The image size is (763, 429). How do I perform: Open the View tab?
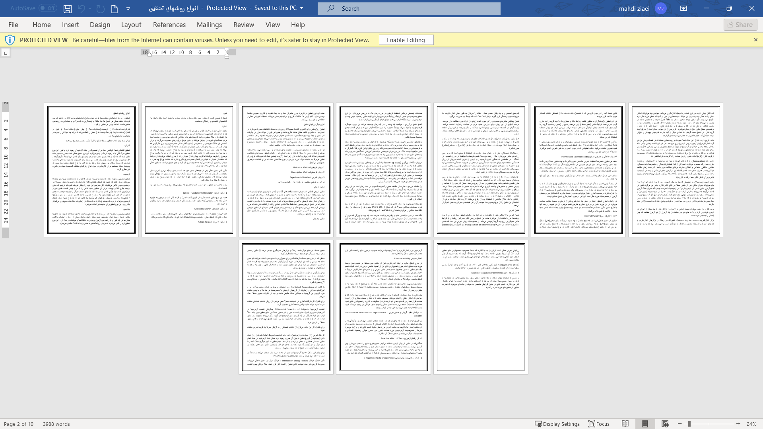coord(273,25)
